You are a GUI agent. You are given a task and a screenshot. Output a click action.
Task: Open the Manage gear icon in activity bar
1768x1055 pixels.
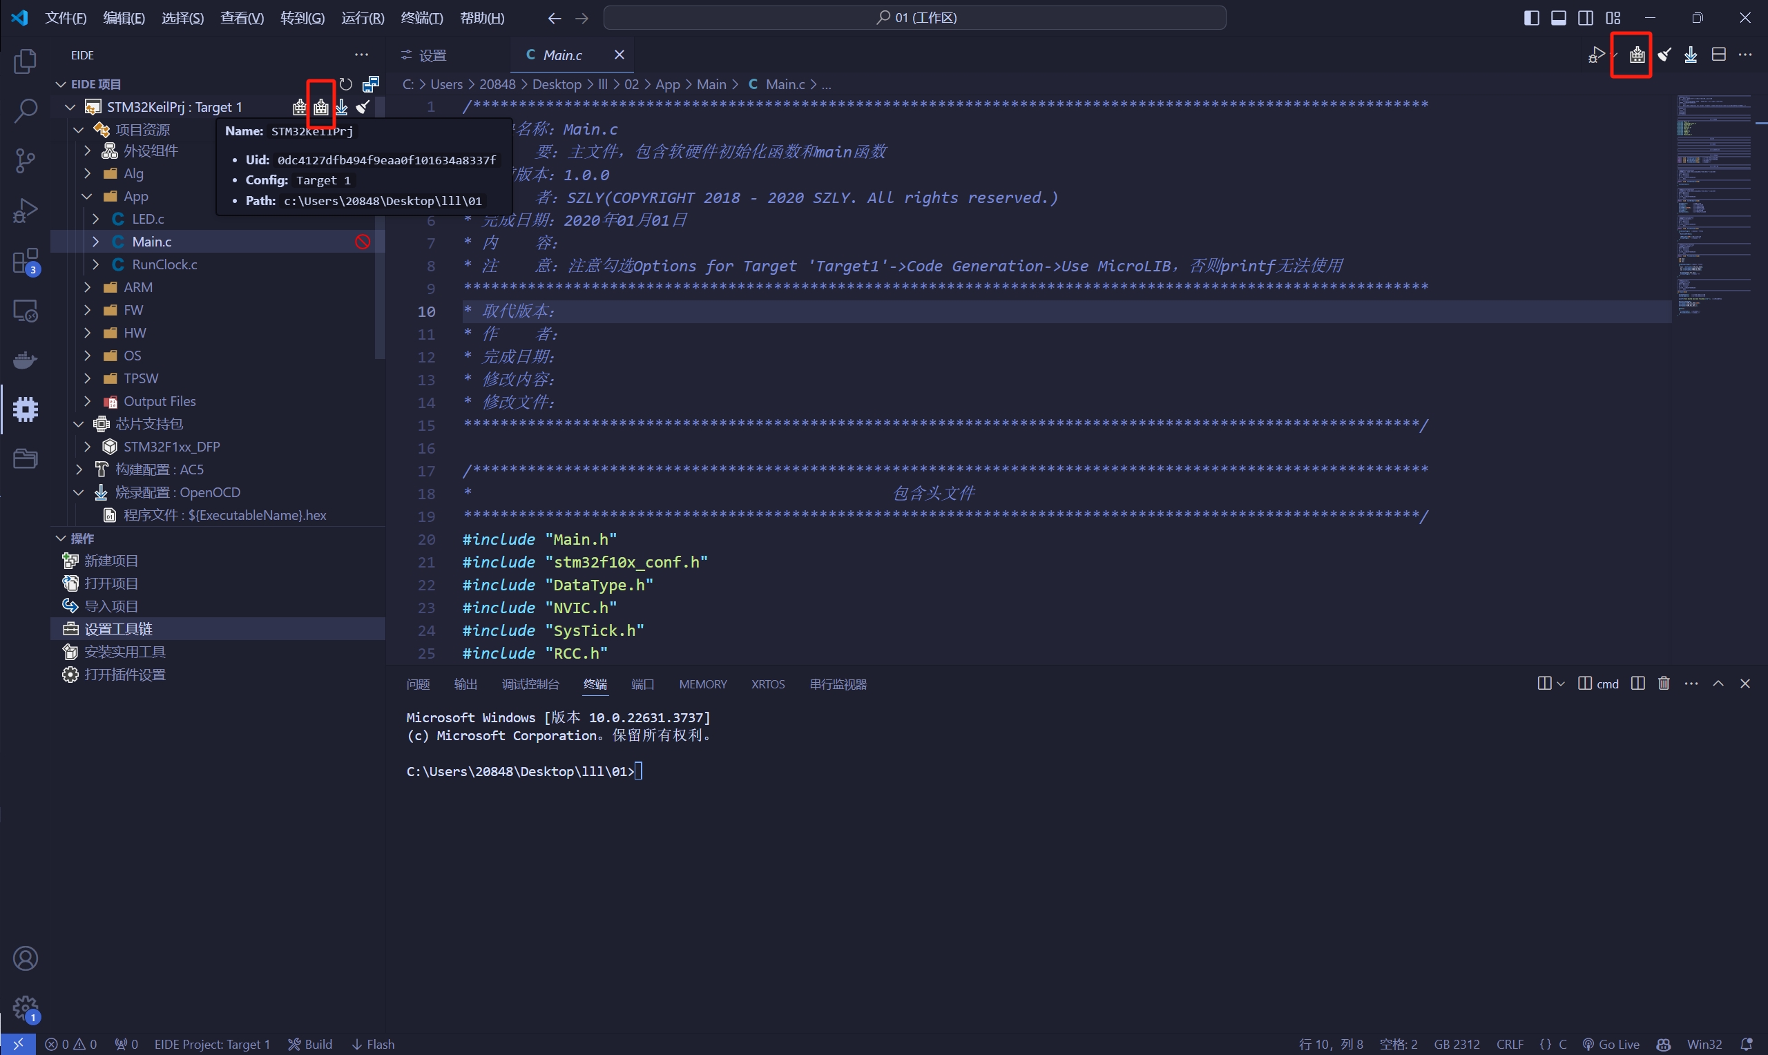[x=26, y=1007]
